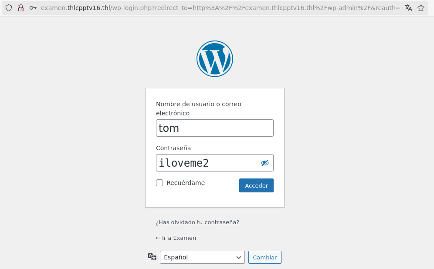Click the WordPress logo

[x=215, y=59]
